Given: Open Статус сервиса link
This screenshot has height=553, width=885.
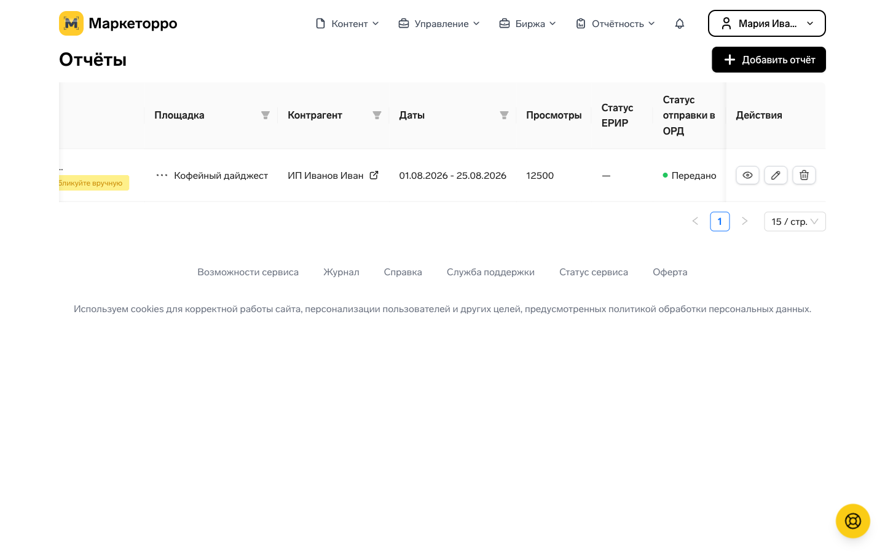Looking at the screenshot, I should pyautogui.click(x=594, y=272).
